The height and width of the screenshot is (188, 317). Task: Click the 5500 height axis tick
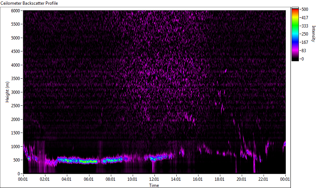click(15, 24)
